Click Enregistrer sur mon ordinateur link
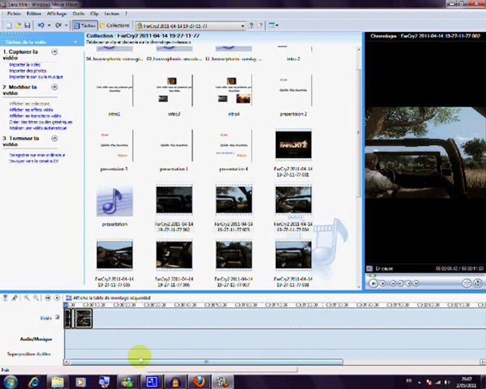486x389 pixels. point(37,155)
